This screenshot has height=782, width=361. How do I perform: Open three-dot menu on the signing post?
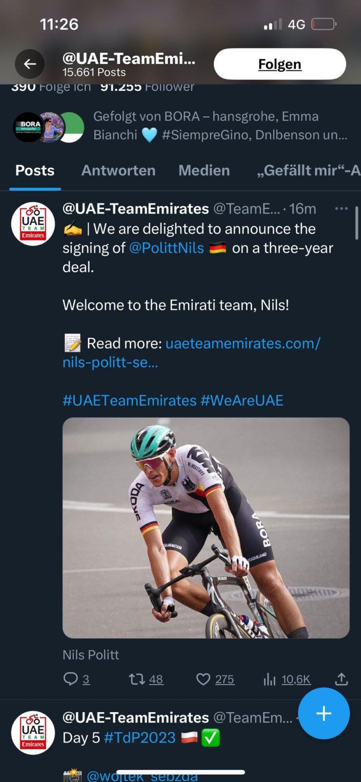point(341,209)
